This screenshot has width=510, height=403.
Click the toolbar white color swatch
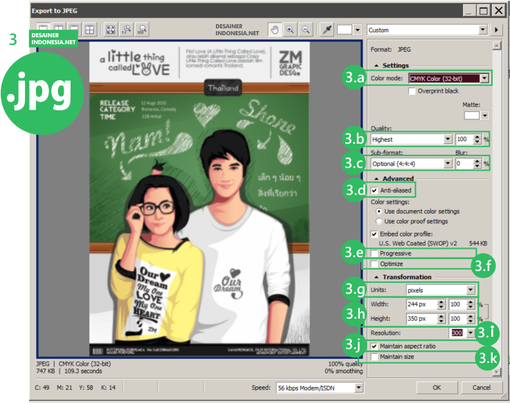pos(345,30)
